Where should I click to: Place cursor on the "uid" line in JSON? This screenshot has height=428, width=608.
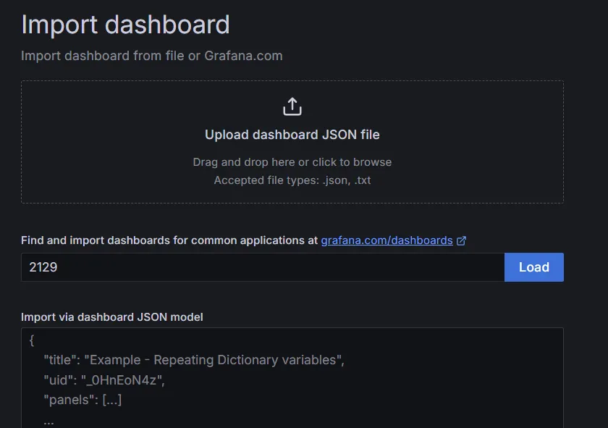(104, 379)
